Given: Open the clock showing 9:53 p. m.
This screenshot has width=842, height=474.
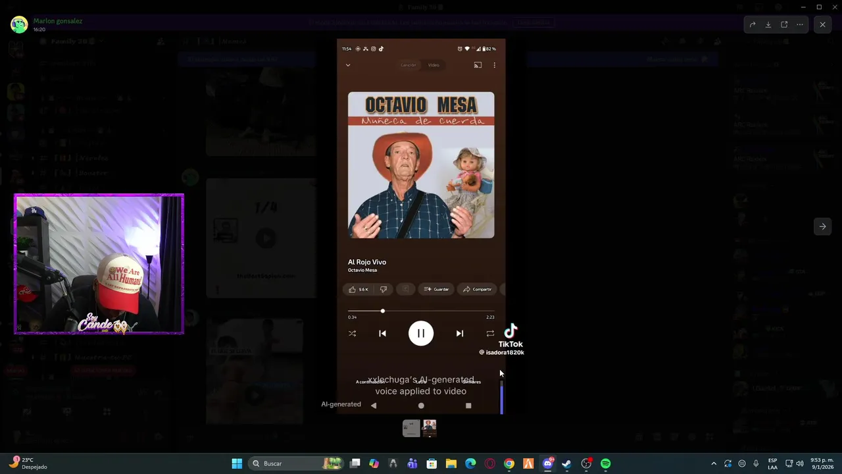Looking at the screenshot, I should point(822,463).
